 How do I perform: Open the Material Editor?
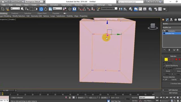click(x=150, y=9)
